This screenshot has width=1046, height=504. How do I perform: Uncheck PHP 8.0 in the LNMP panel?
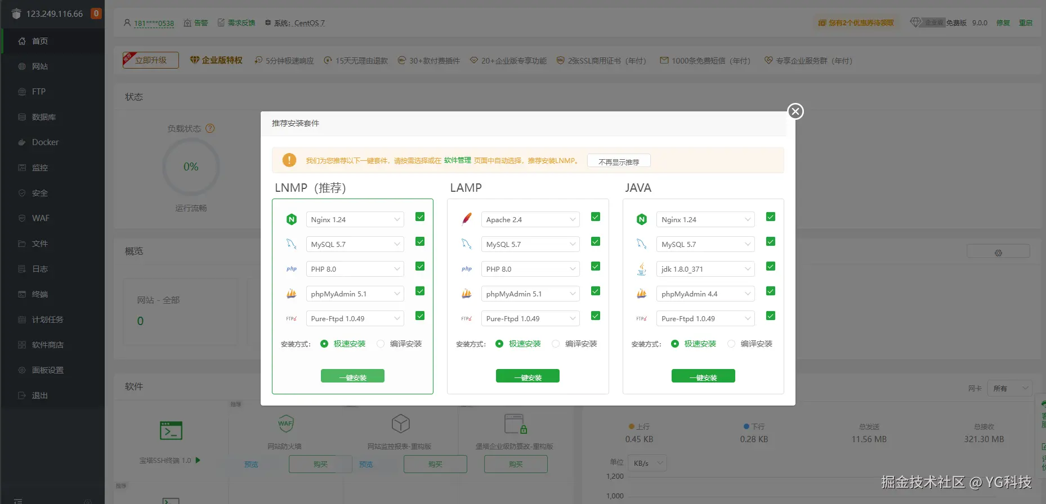coord(420,267)
